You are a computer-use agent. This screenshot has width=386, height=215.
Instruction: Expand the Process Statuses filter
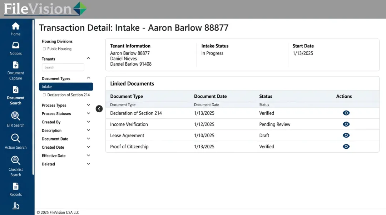tap(88, 113)
